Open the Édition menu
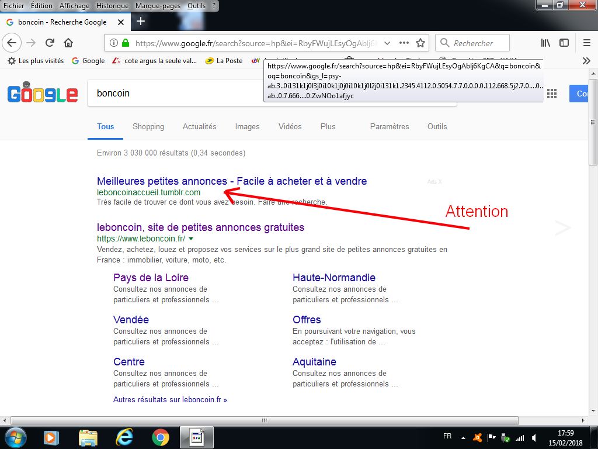The image size is (598, 449). tap(41, 6)
